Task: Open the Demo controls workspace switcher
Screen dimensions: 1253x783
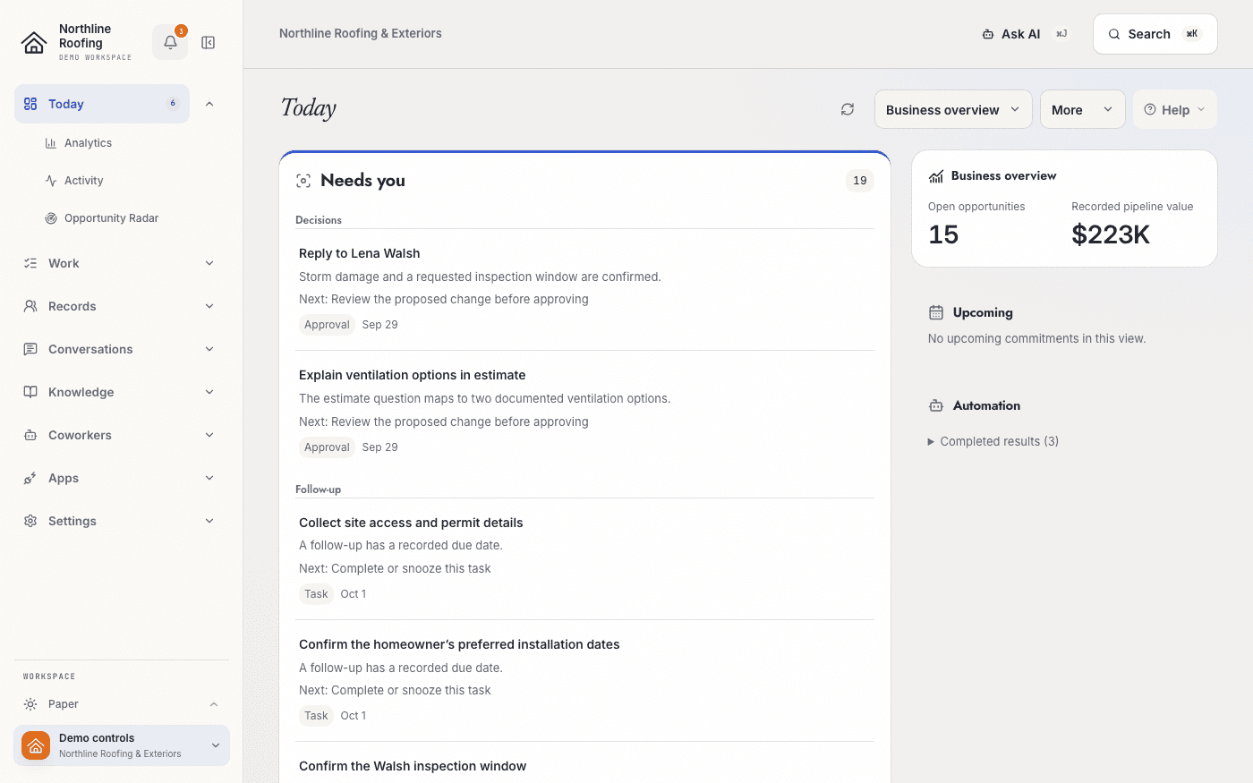Action: coord(122,745)
